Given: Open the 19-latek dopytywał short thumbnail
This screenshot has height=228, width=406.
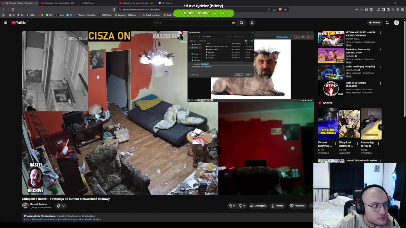Looking at the screenshot, I should point(328,124).
